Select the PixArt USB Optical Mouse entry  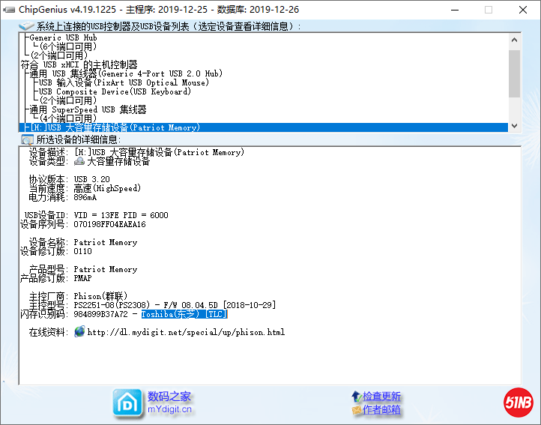124,82
